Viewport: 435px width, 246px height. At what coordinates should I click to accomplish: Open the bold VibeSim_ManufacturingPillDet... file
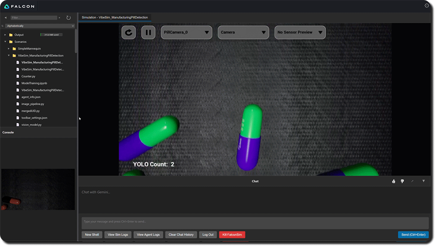42,63
